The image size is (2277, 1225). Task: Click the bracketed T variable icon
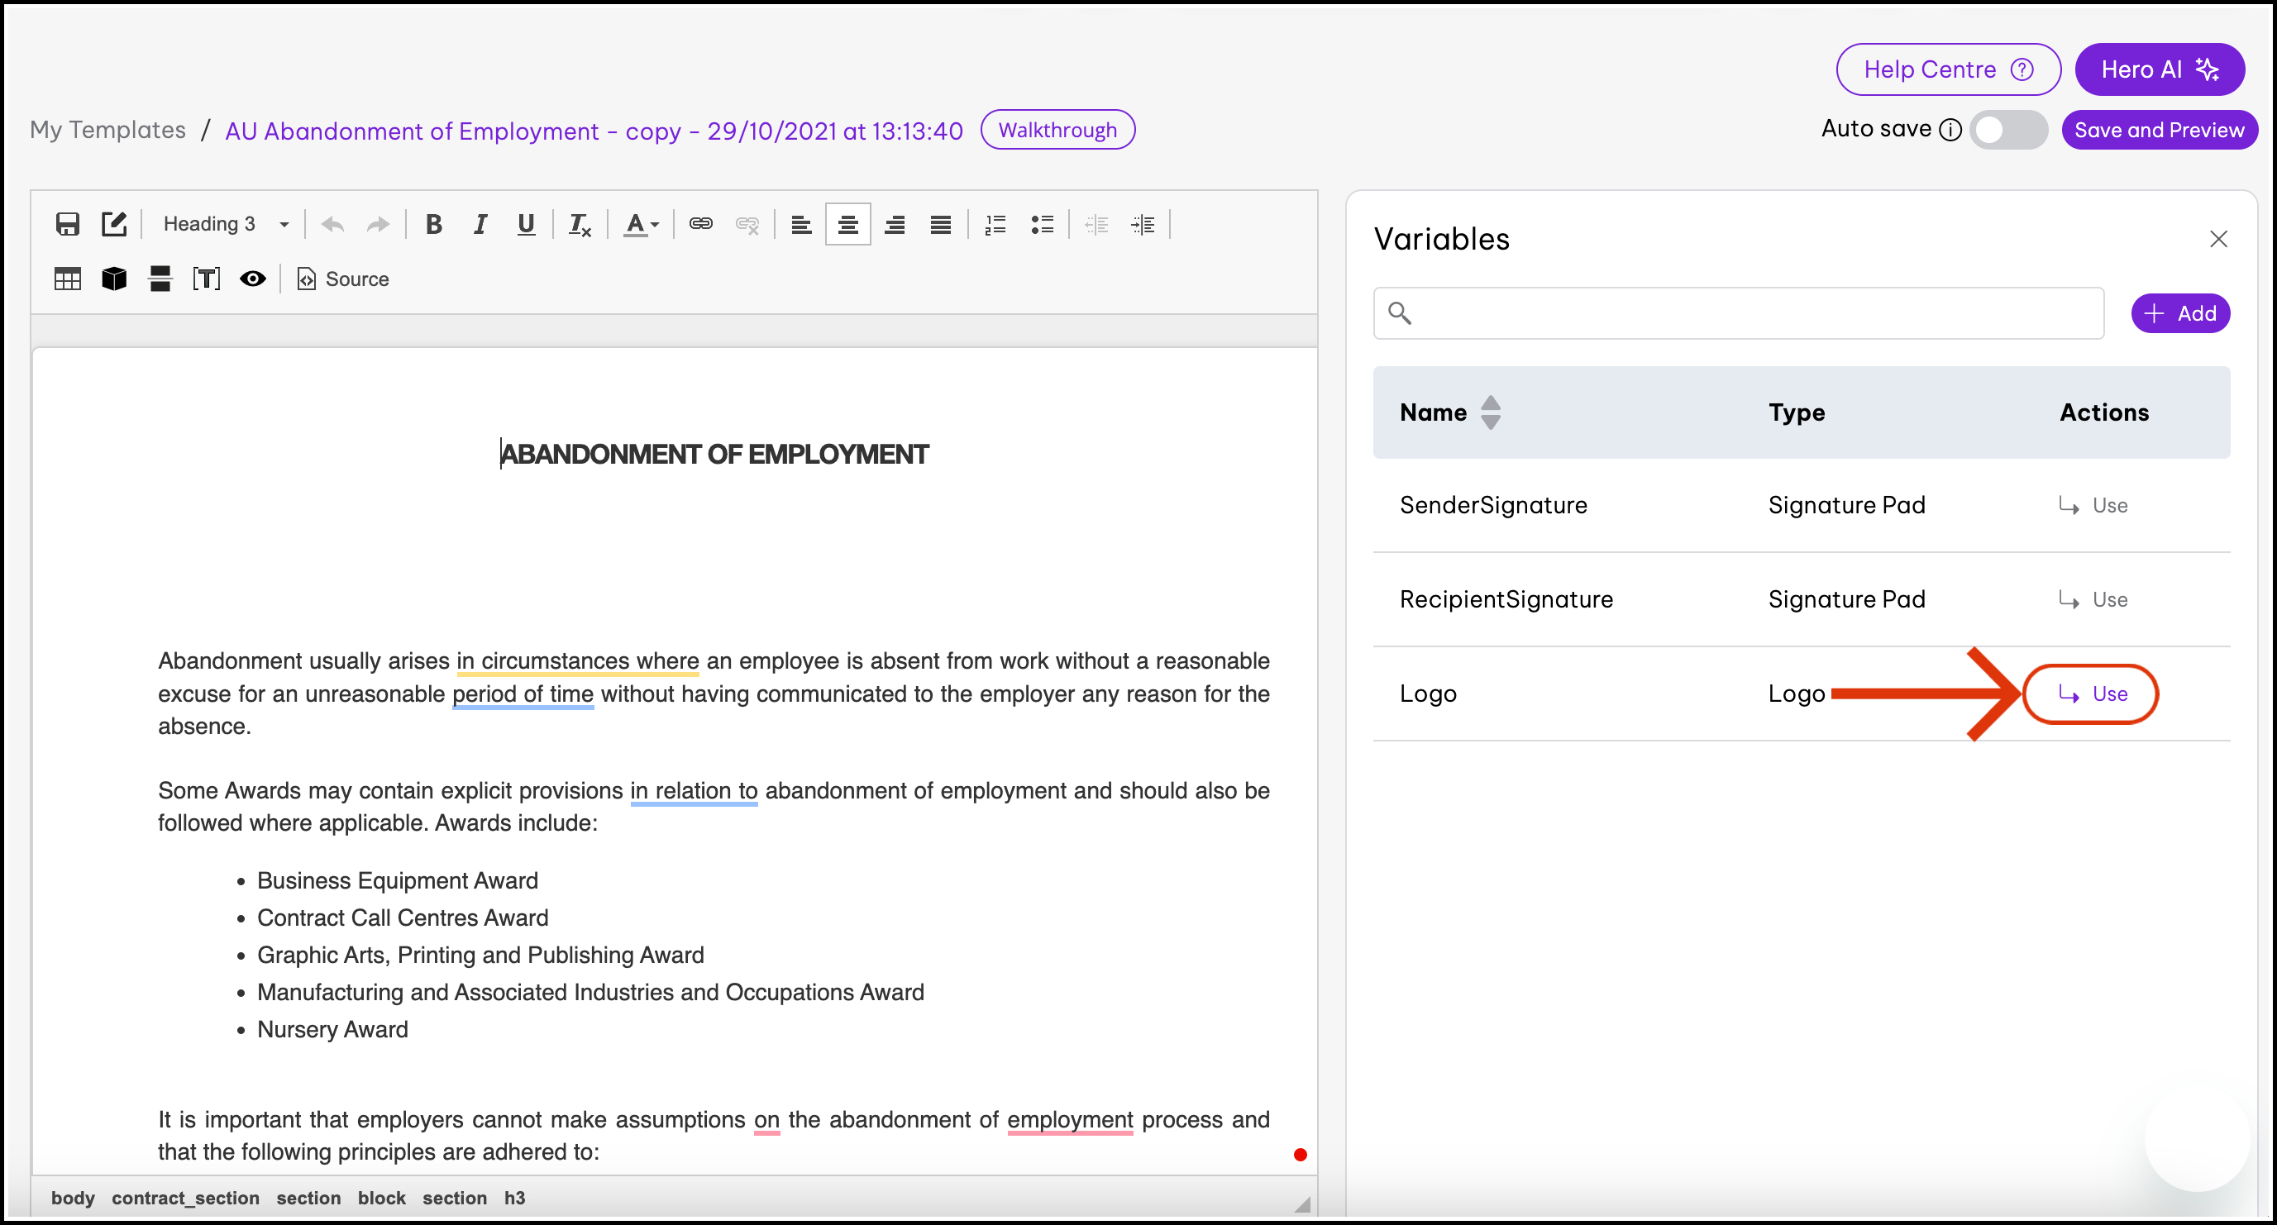[x=206, y=279]
